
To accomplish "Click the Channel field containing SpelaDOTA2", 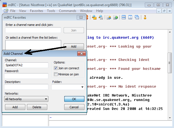I will click(x=26, y=65).
